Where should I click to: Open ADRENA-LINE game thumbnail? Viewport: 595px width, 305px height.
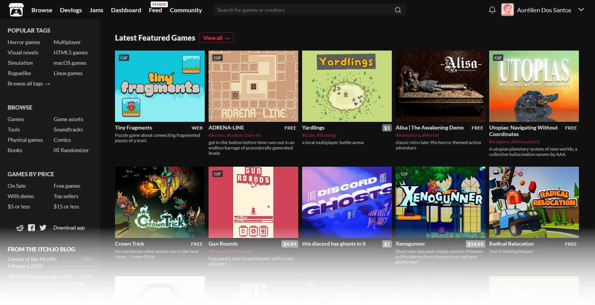(x=253, y=86)
